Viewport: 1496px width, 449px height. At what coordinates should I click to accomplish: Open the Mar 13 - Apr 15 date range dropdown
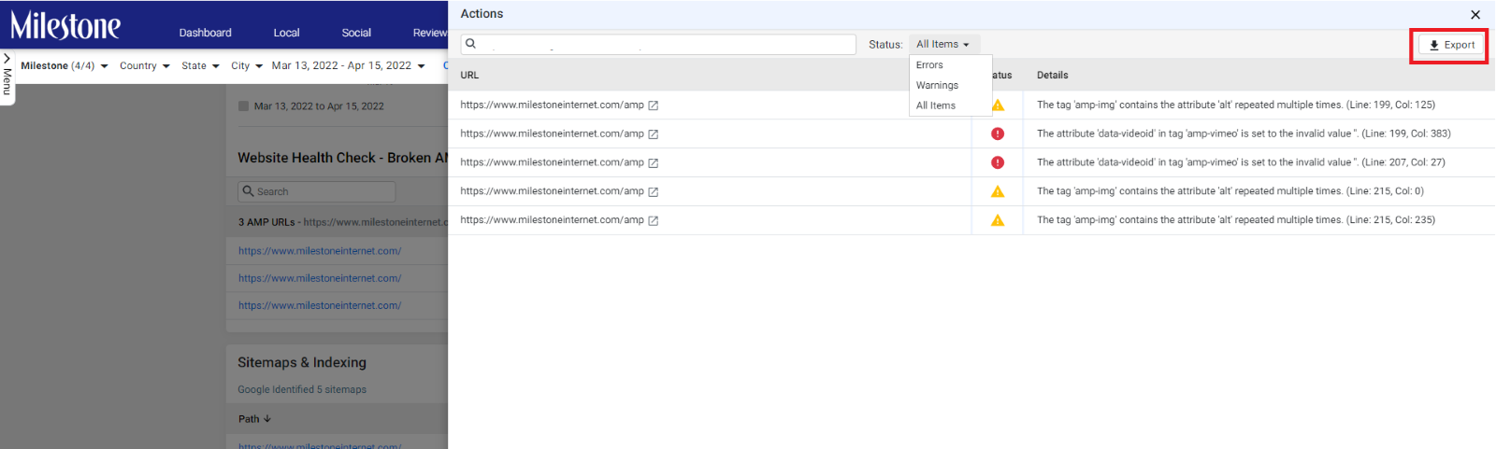tap(348, 66)
